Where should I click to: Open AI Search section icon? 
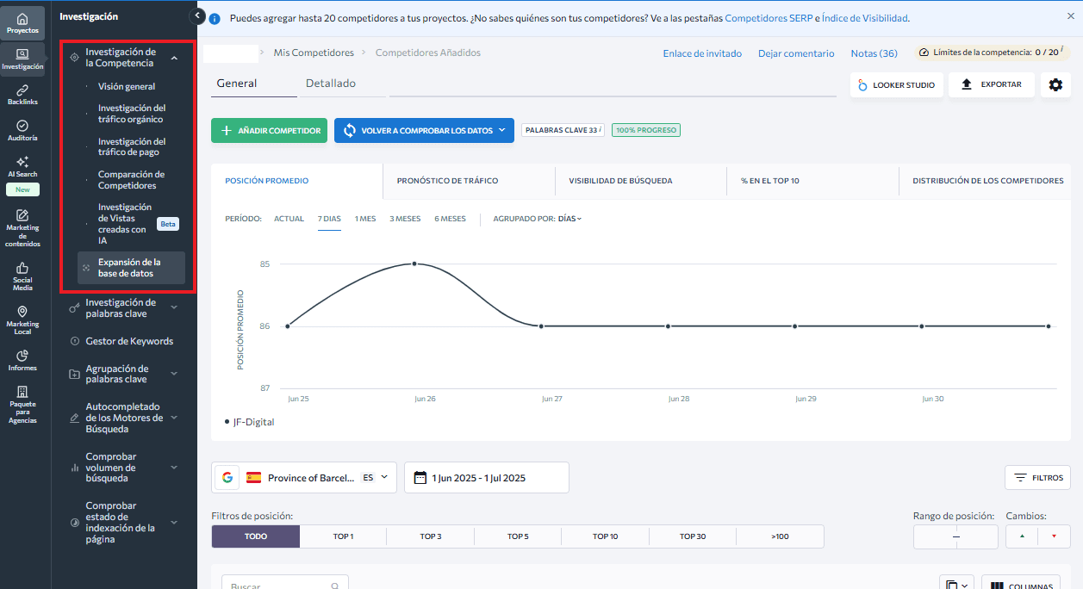[x=22, y=166]
